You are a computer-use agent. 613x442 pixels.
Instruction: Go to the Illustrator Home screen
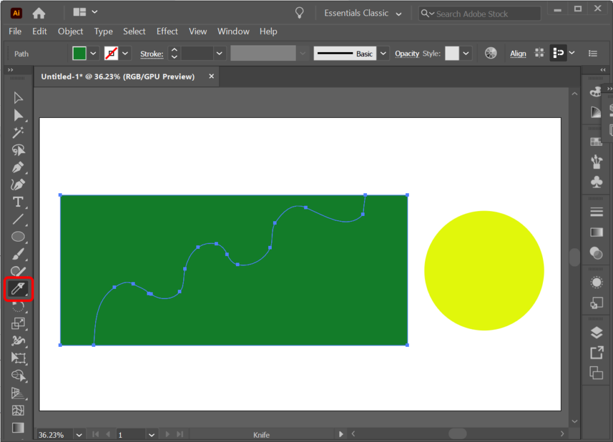(x=38, y=12)
